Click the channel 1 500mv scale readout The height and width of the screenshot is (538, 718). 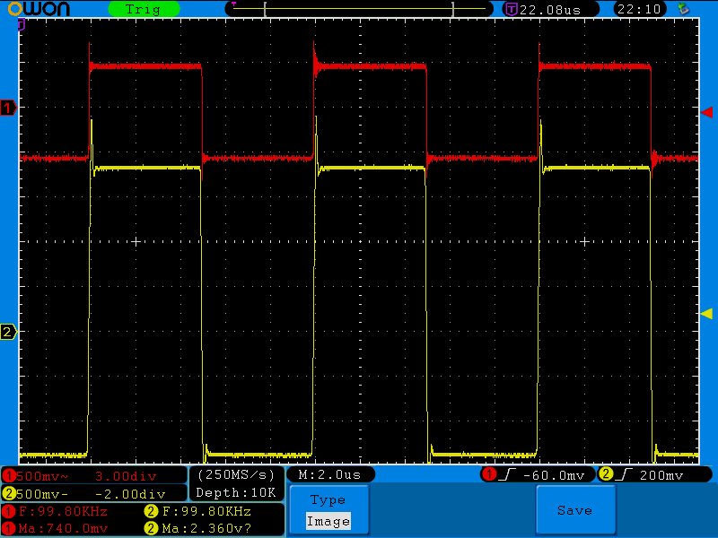tap(42, 476)
